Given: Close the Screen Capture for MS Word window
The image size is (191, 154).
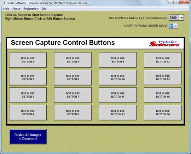Looking at the screenshot, I should coord(184,2).
